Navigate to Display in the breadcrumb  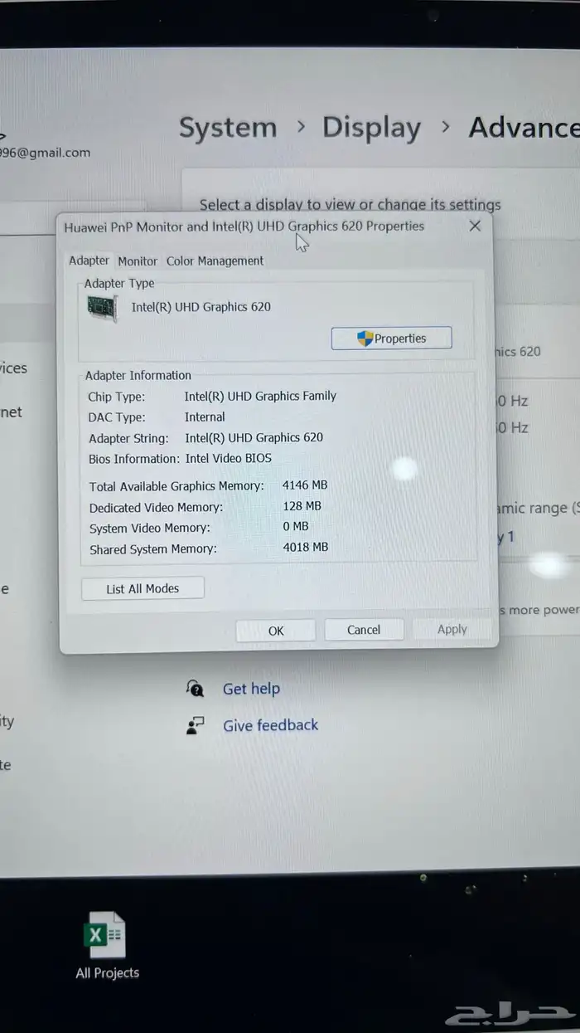click(371, 128)
